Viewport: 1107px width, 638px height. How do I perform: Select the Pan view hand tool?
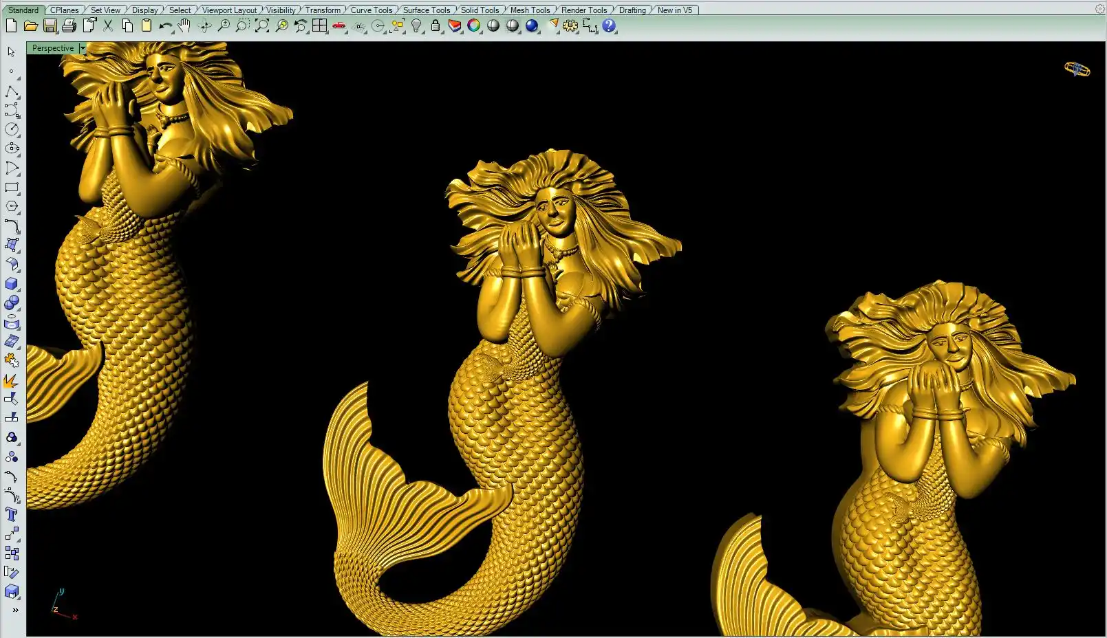(184, 26)
